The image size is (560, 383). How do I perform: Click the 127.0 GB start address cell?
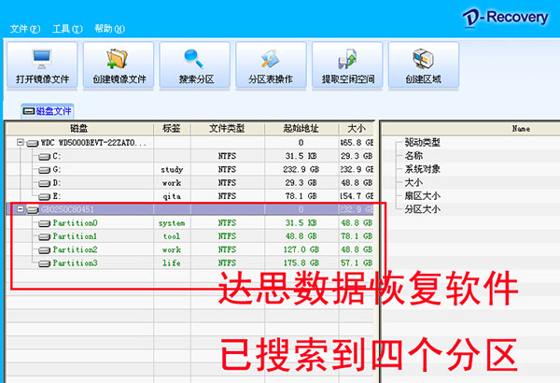[301, 249]
